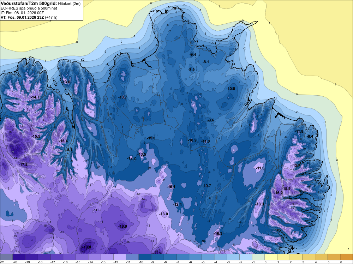
Task: Select the -8.1 temperature label
Action: click(206, 62)
